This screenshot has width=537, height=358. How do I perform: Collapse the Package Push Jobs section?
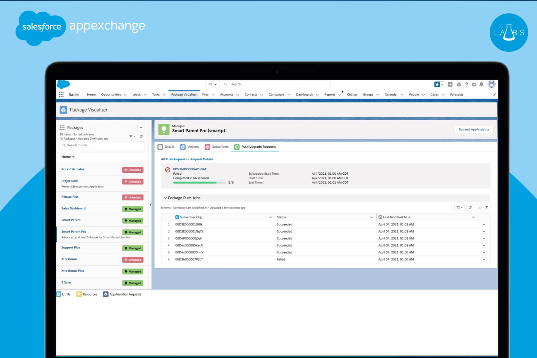point(165,198)
